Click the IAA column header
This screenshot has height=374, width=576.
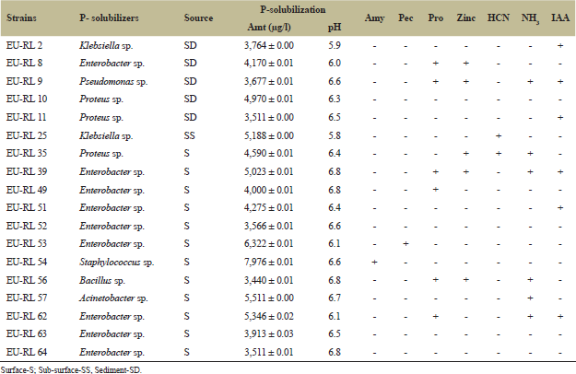click(560, 18)
